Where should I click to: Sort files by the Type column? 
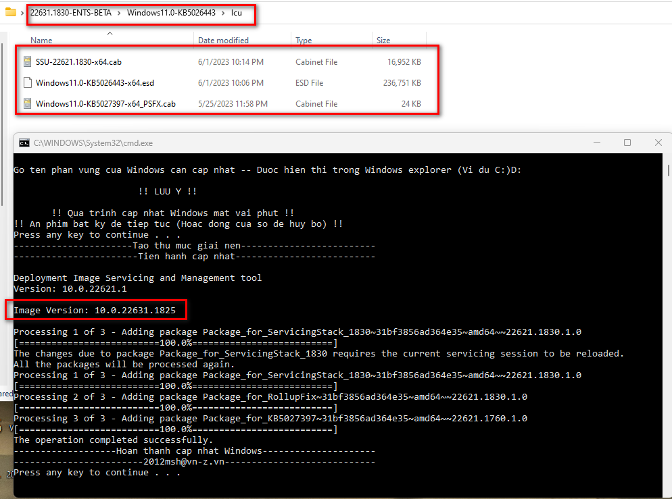pyautogui.click(x=304, y=41)
